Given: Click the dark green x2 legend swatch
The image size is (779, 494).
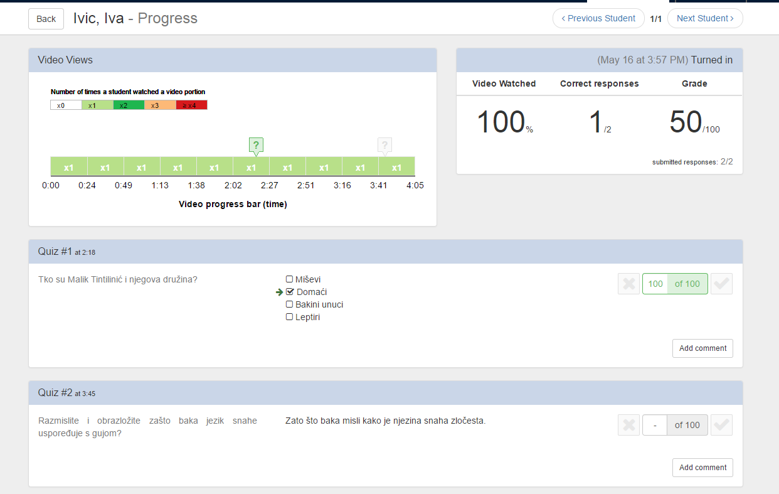Looking at the screenshot, I should click(x=129, y=105).
